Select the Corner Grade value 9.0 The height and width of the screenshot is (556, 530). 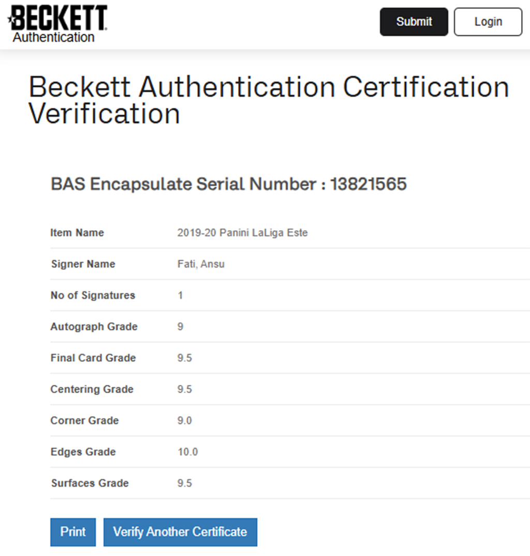(184, 420)
